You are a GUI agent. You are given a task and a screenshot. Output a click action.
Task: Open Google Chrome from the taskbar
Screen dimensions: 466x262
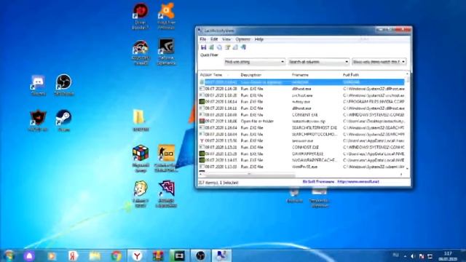pos(116,255)
